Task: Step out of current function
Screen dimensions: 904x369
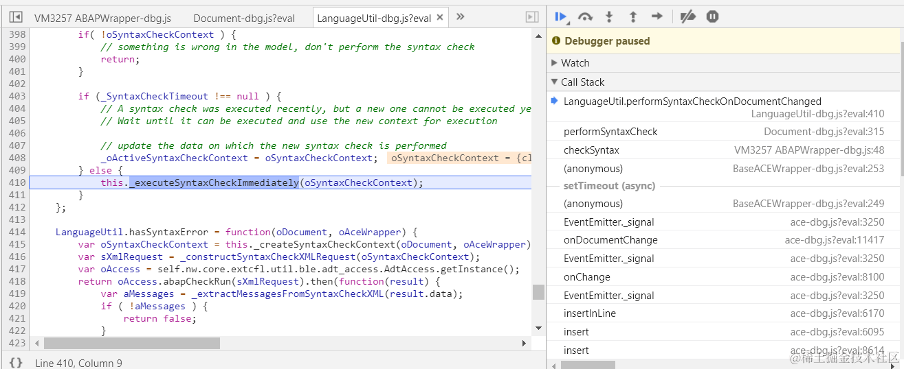Action: point(633,16)
